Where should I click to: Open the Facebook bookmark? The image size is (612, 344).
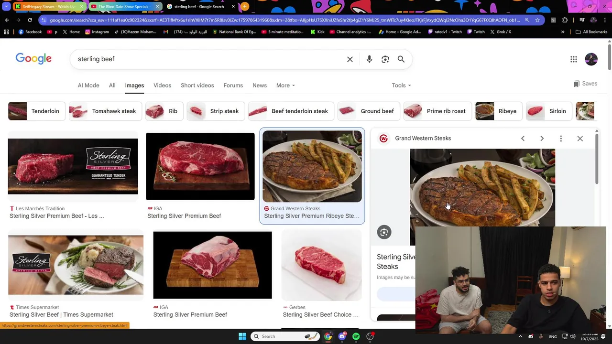pyautogui.click(x=30, y=32)
